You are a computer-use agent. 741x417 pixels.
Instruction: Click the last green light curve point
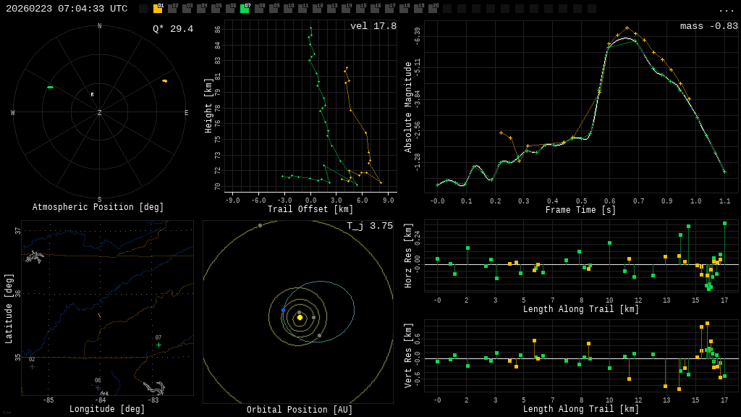[724, 172]
